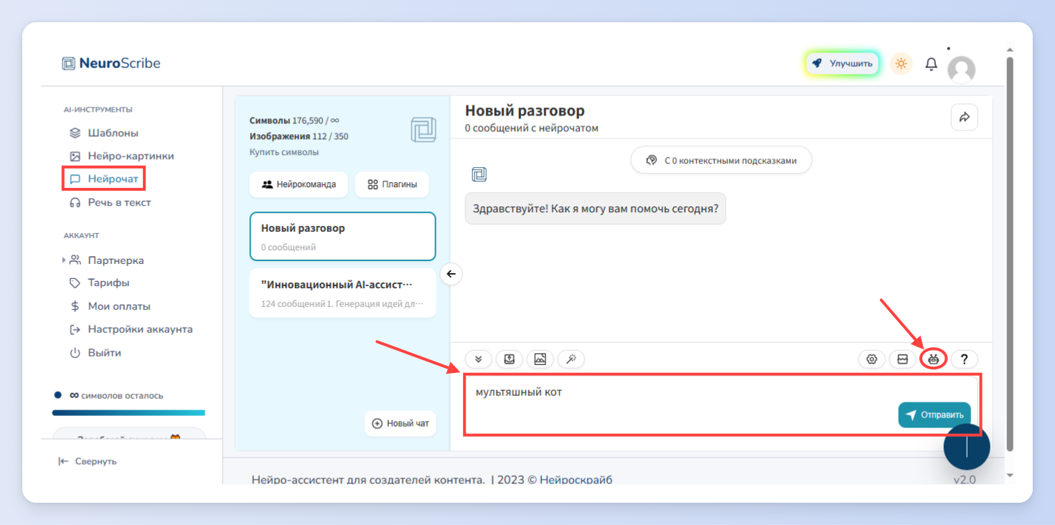Click the Изображения 112 / 350 counter
Viewport: 1055px width, 525px height.
(x=299, y=136)
